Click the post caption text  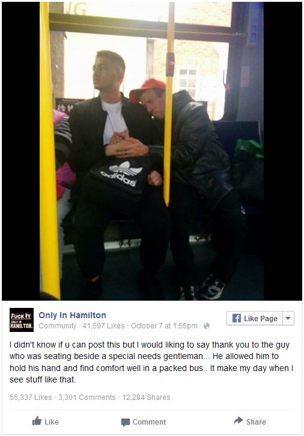pyautogui.click(x=151, y=362)
